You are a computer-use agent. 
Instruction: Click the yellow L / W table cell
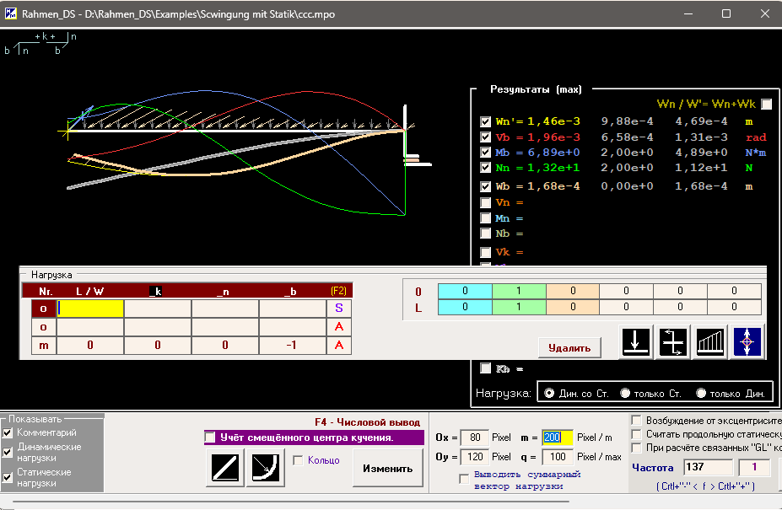point(90,308)
